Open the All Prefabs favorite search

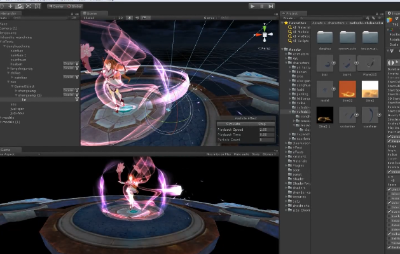[x=299, y=36]
